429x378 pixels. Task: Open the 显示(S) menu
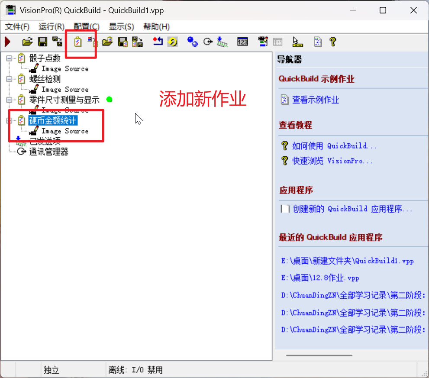121,26
